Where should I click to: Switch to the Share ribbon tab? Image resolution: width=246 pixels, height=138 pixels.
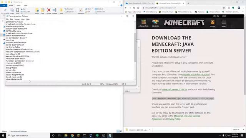[x=18, y=5]
